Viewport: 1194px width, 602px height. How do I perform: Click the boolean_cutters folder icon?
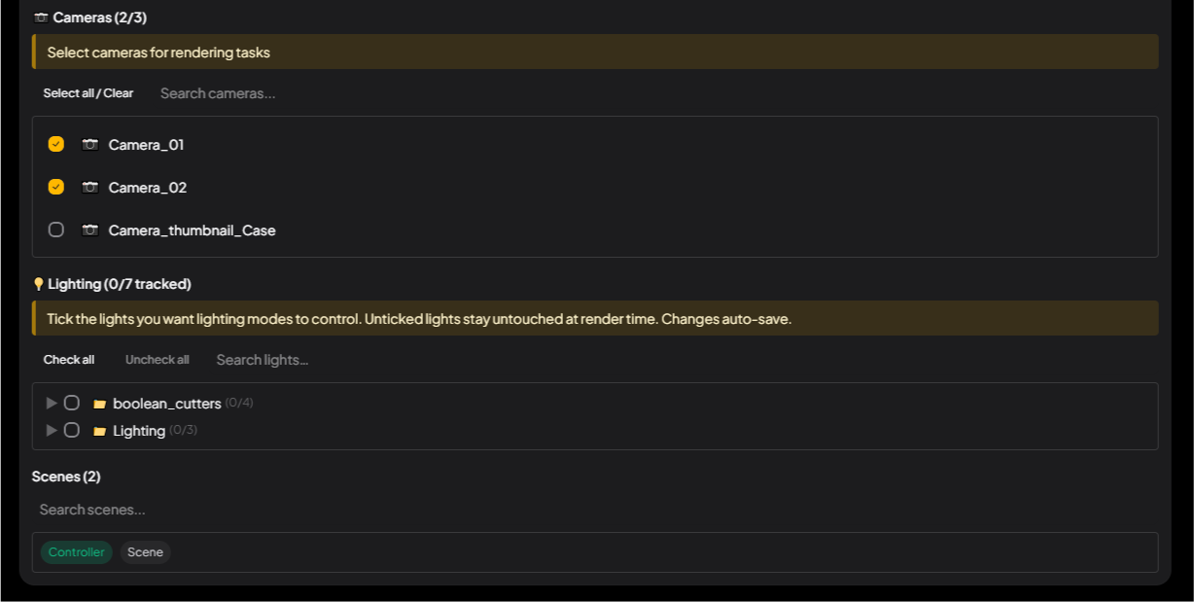pyautogui.click(x=99, y=404)
